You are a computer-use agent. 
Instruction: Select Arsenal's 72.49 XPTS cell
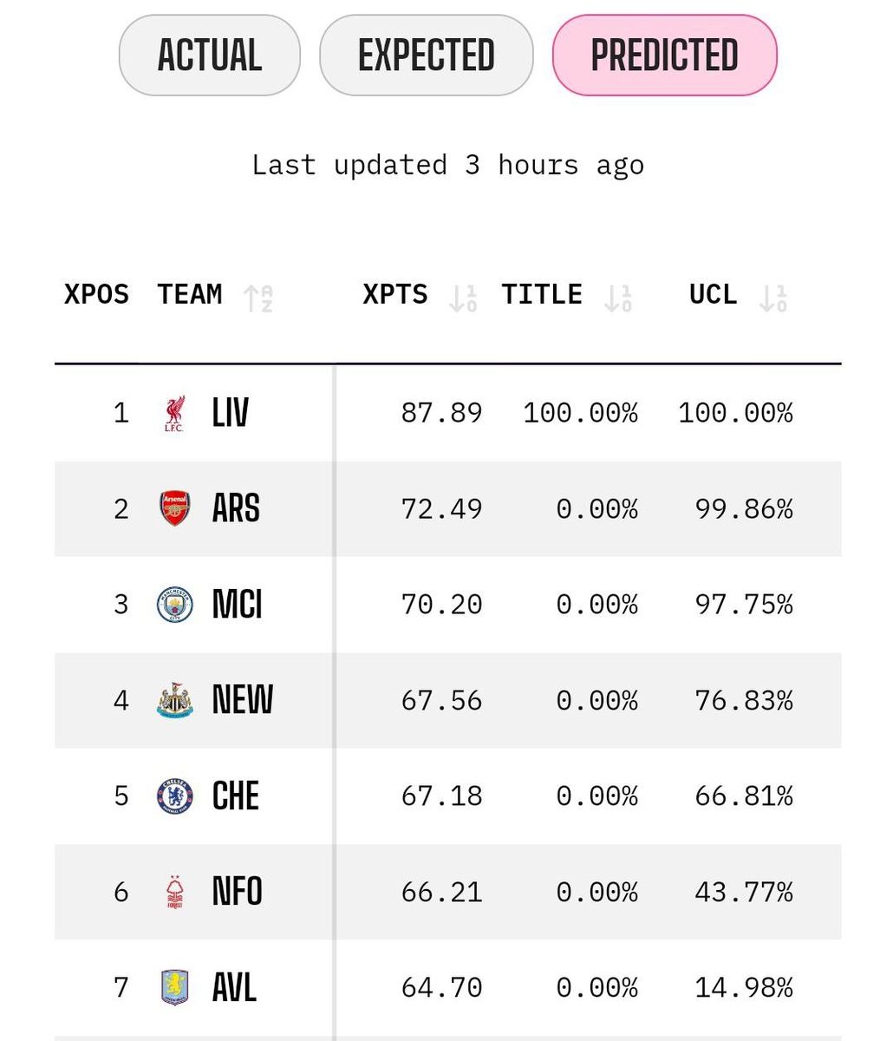tap(441, 508)
